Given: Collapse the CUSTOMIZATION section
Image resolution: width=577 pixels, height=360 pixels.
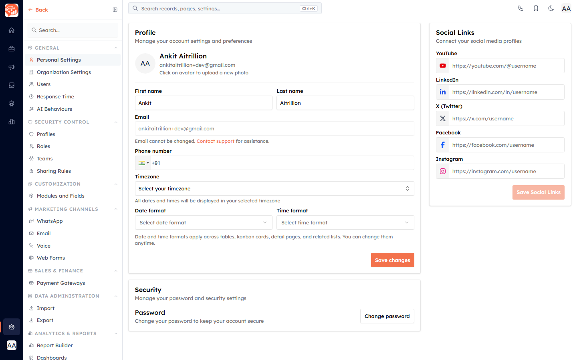Looking at the screenshot, I should [116, 184].
